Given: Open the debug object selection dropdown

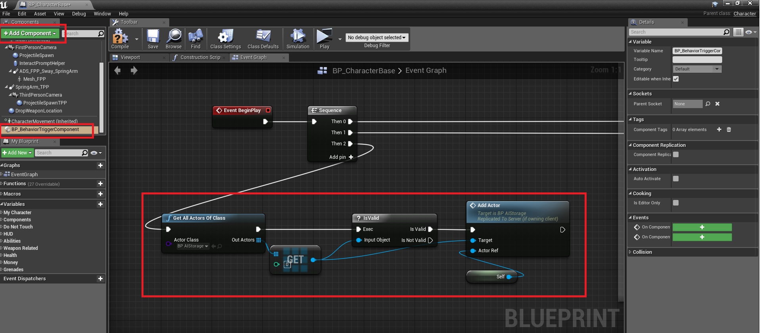Looking at the screenshot, I should tap(377, 38).
